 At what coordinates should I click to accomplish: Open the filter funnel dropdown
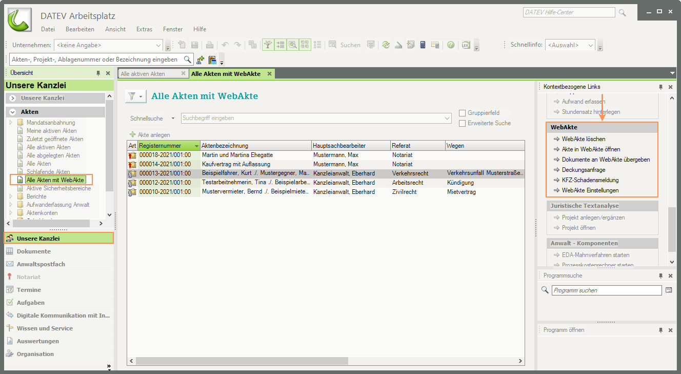[136, 96]
